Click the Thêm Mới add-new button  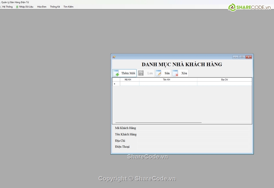coord(125,73)
